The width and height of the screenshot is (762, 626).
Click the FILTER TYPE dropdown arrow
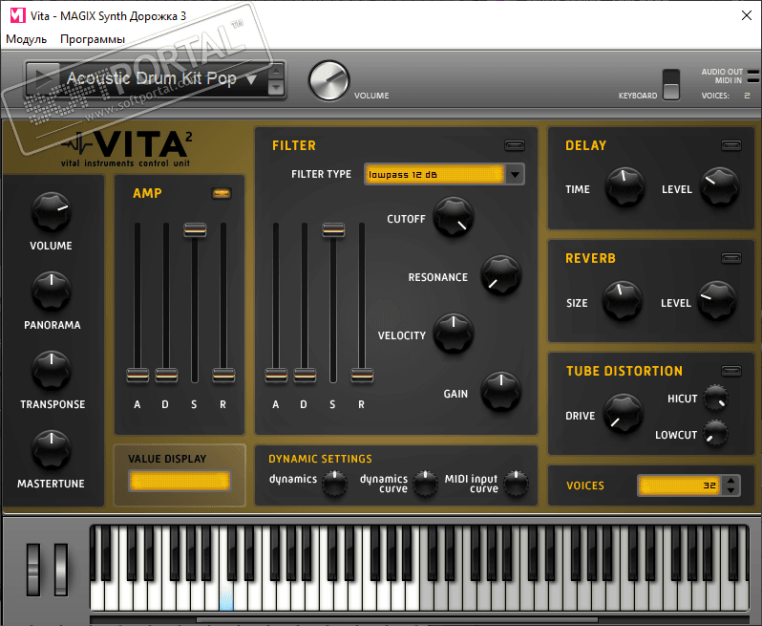[515, 174]
